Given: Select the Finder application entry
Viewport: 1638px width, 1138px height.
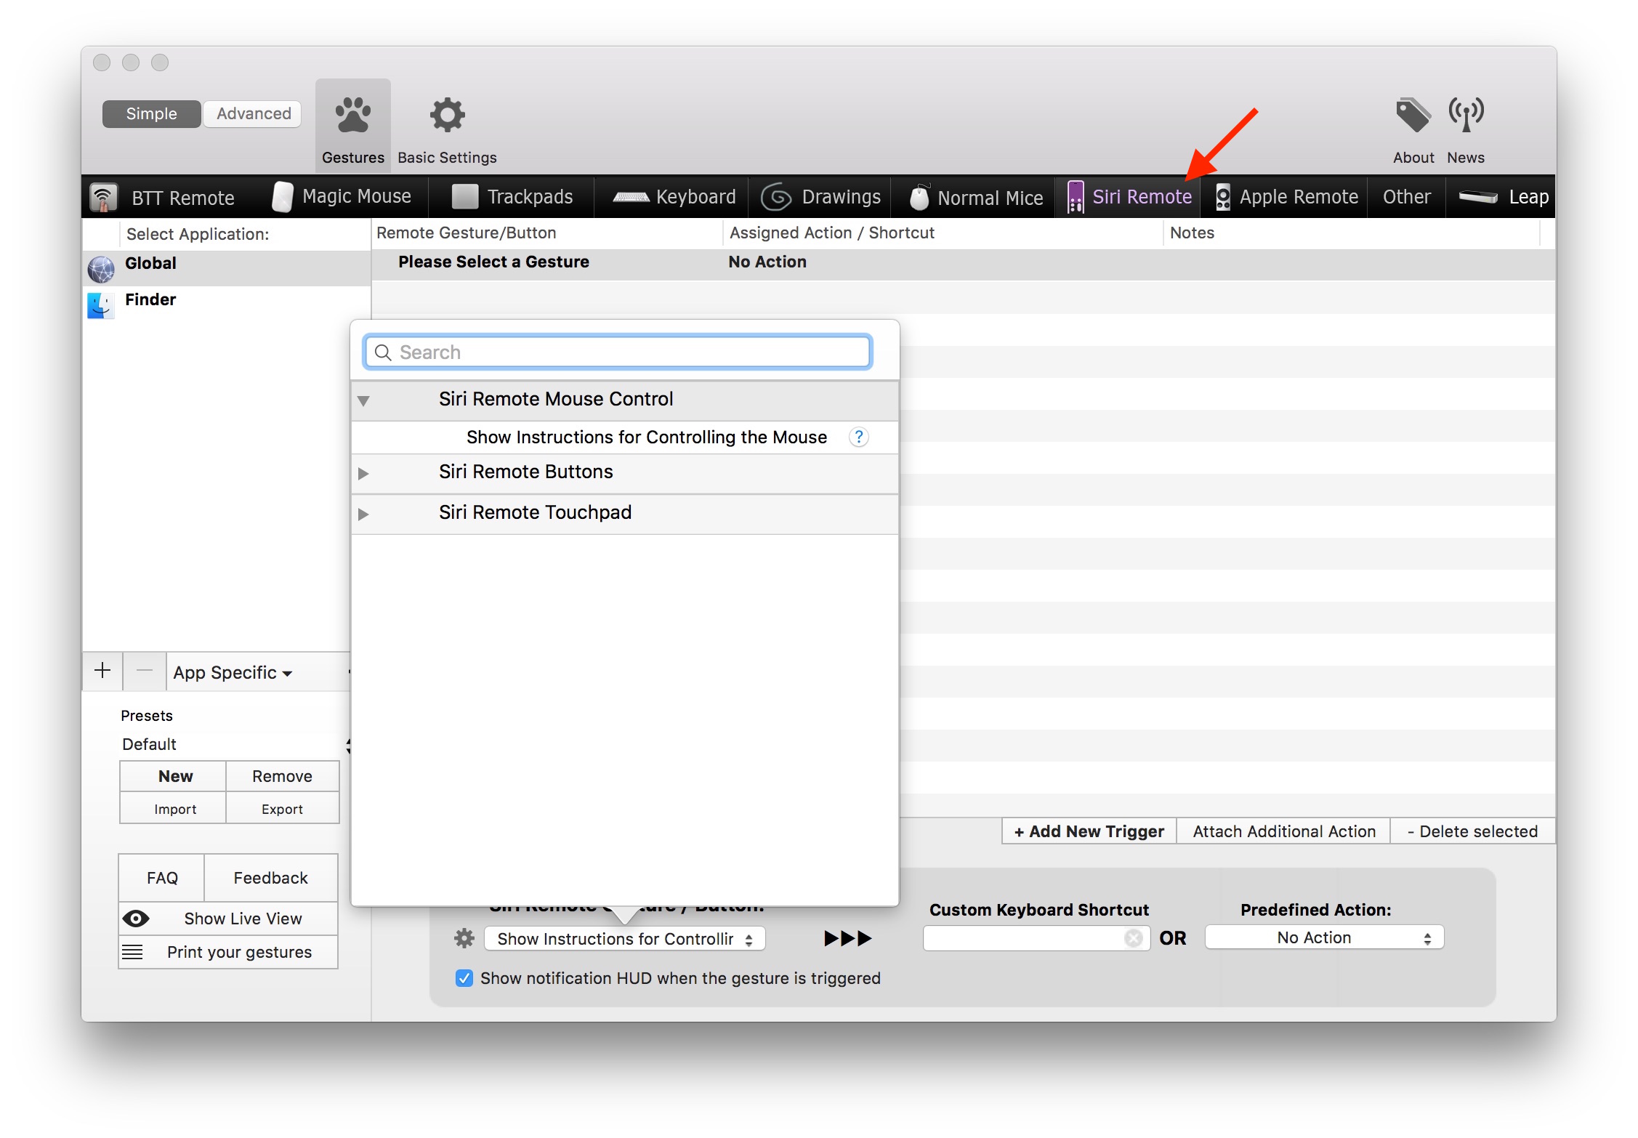Looking at the screenshot, I should click(x=150, y=300).
